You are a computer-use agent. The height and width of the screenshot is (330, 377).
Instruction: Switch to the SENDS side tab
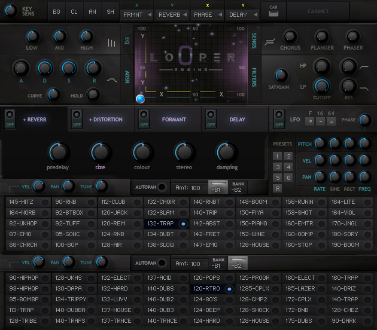pos(254,40)
